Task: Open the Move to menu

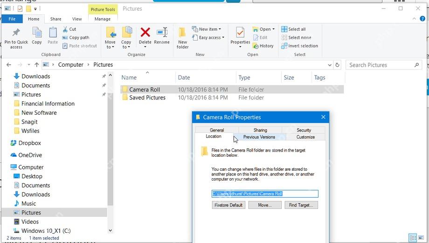Action: click(110, 38)
